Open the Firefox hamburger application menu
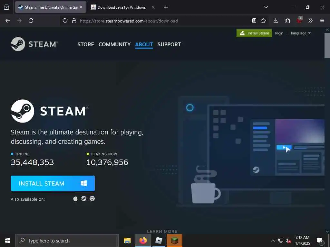This screenshot has height=247, width=330. [x=322, y=21]
